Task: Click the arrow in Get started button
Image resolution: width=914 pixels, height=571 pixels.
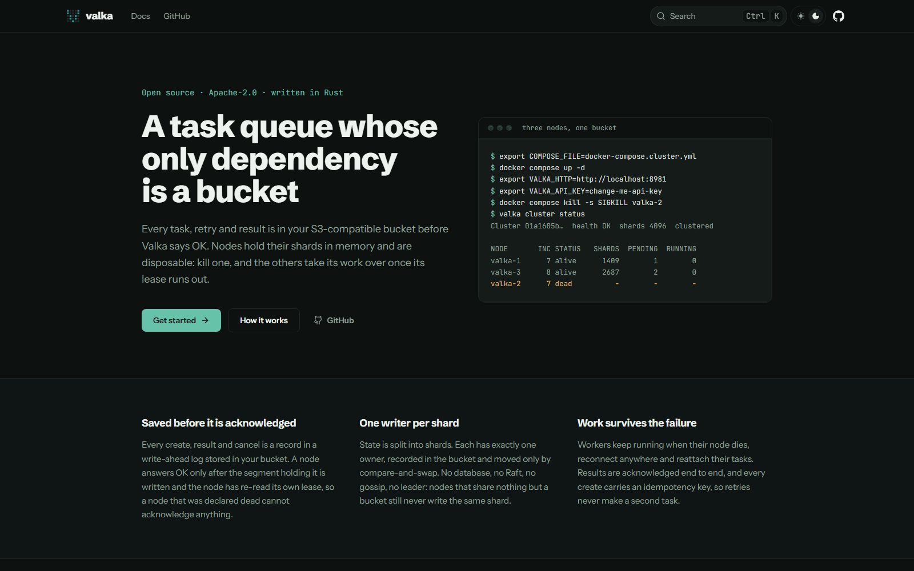Action: pyautogui.click(x=205, y=320)
